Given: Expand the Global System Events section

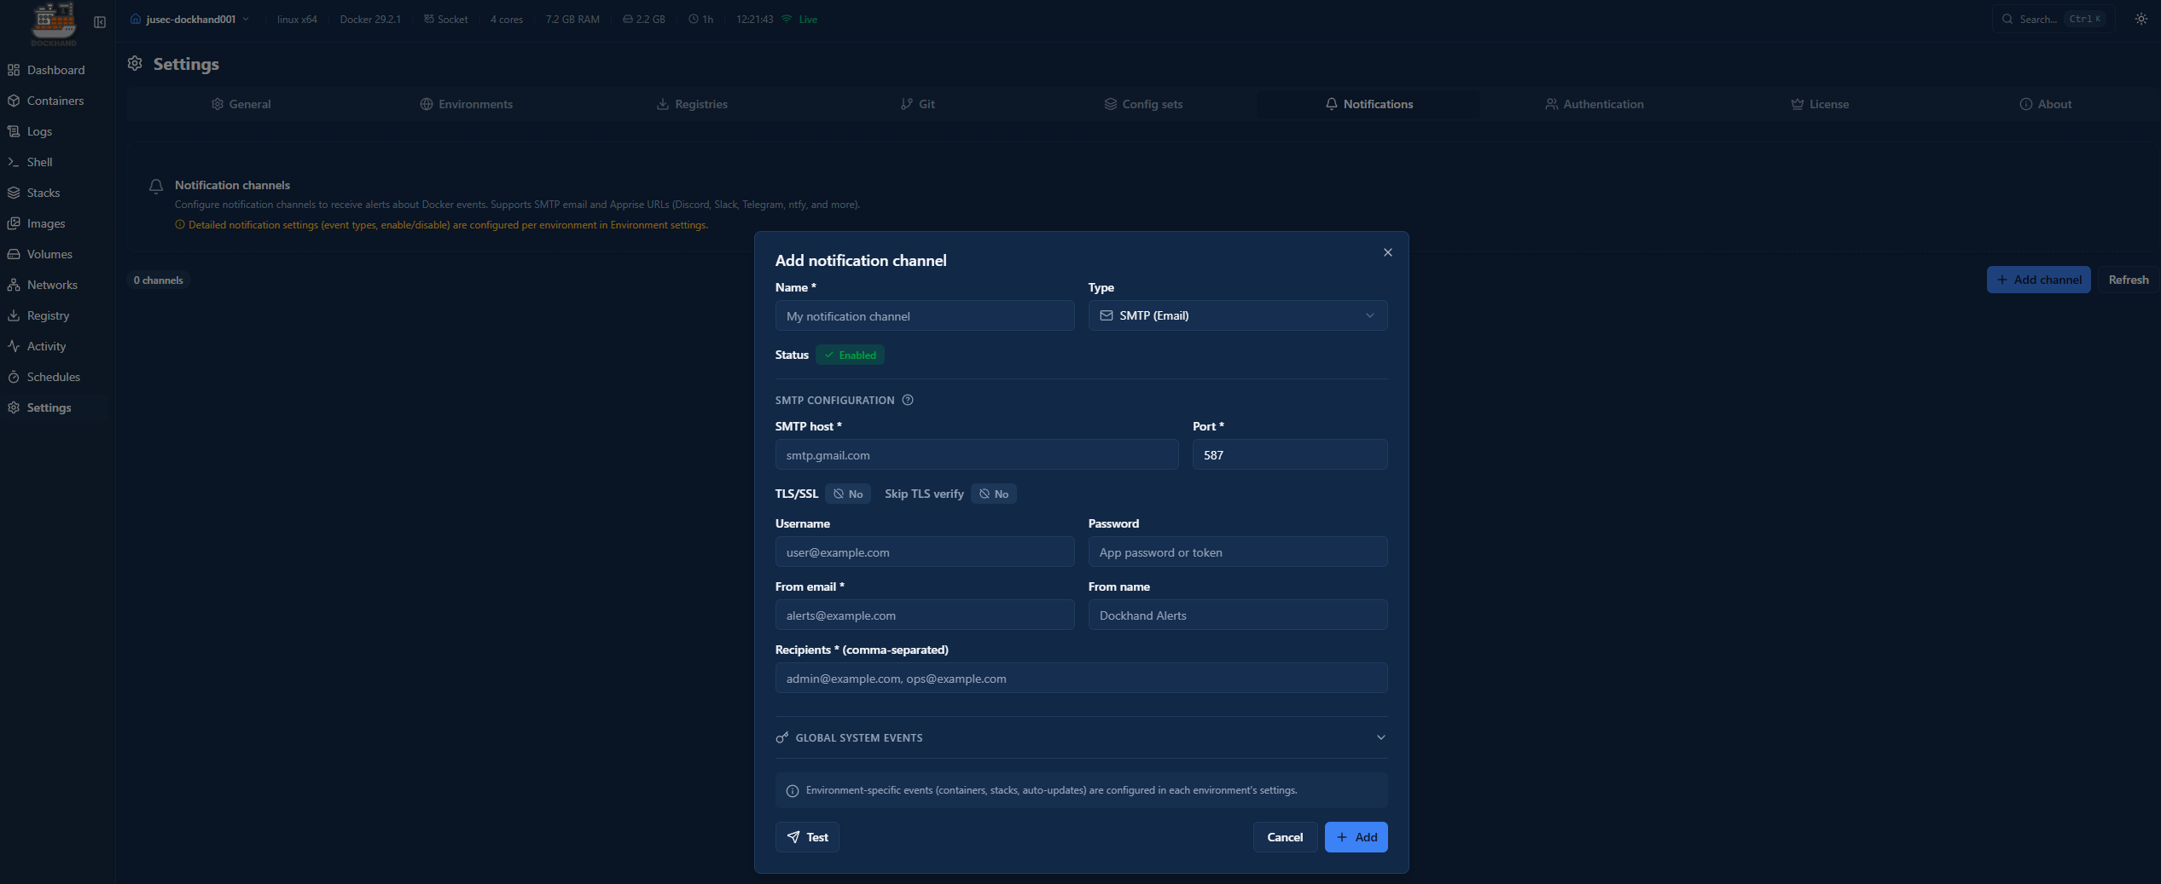Looking at the screenshot, I should pyautogui.click(x=1080, y=737).
